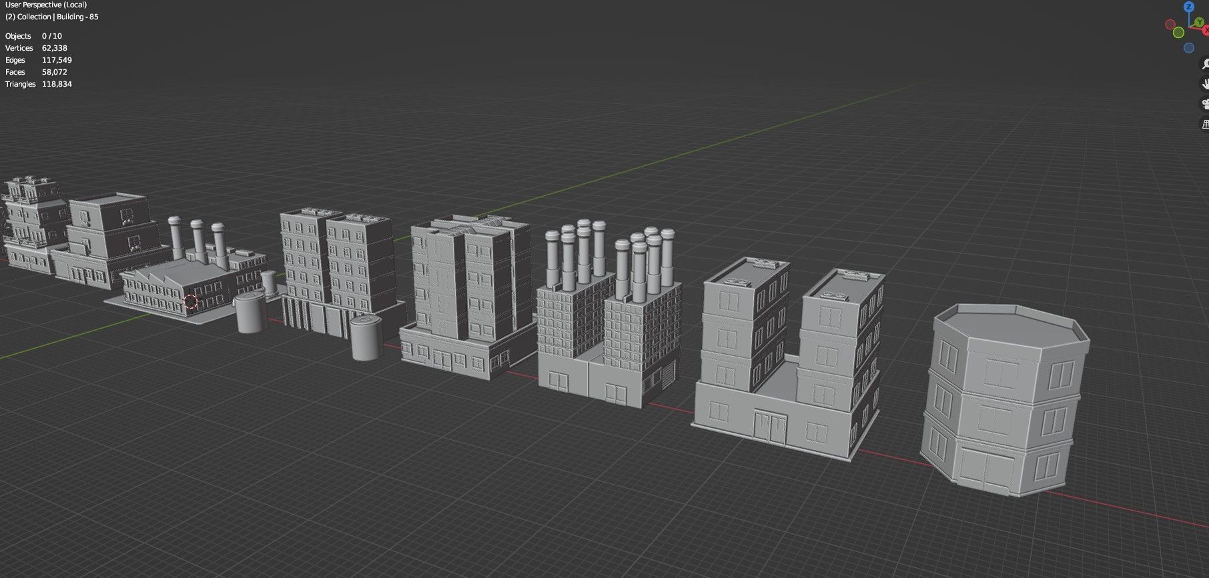Viewport: 1209px width, 578px height.
Task: Click the 'User Perspective (Local)' text
Action: [x=46, y=5]
